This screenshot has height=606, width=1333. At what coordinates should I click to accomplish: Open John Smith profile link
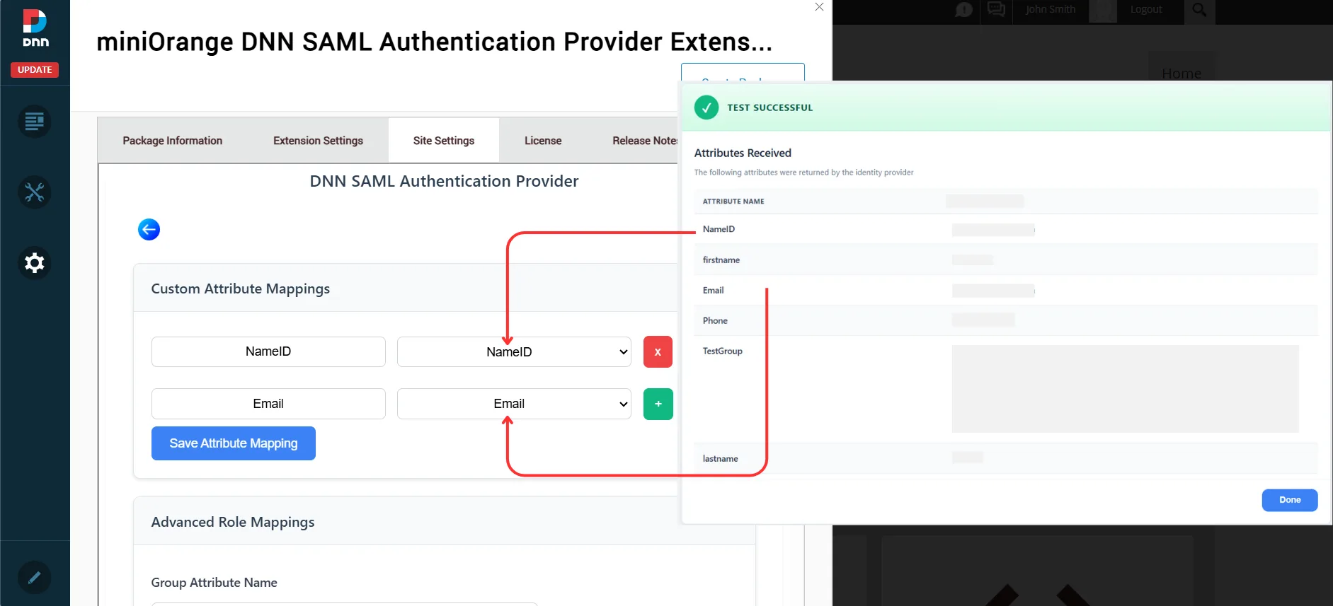coord(1051,9)
